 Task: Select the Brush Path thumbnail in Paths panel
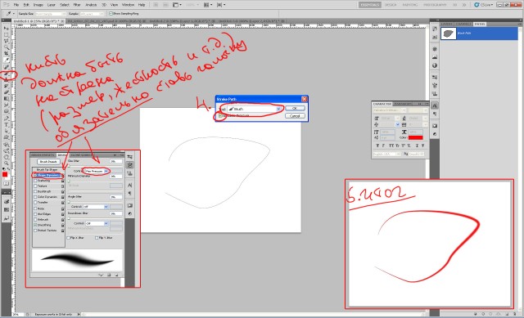pyautogui.click(x=448, y=34)
